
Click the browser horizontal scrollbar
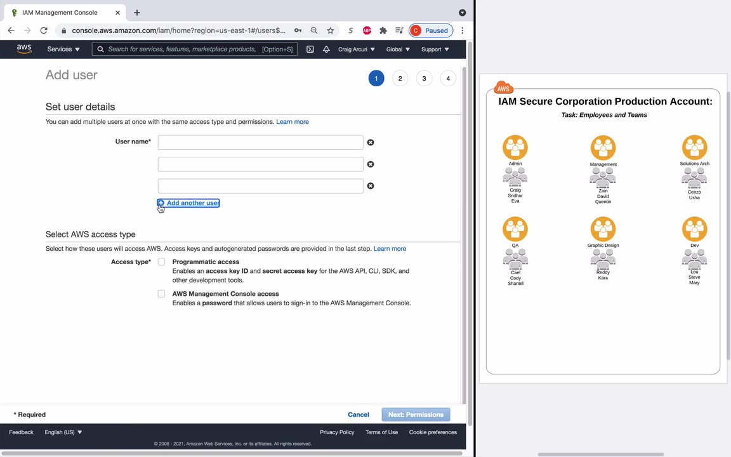tap(232, 453)
